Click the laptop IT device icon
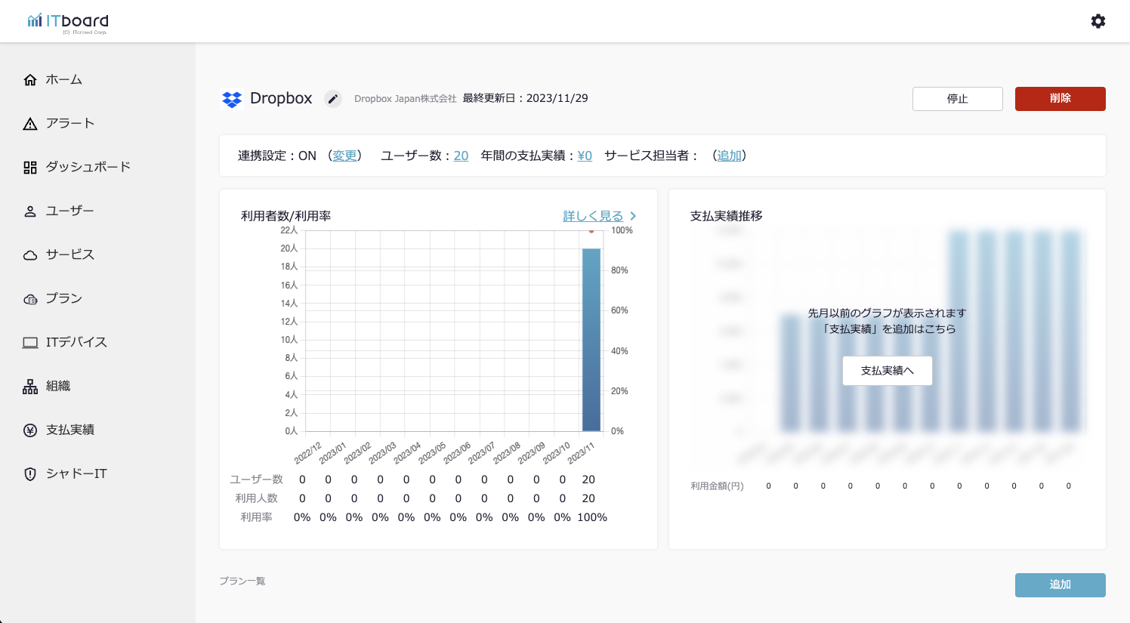Screen dimensions: 1130x623 [30, 343]
